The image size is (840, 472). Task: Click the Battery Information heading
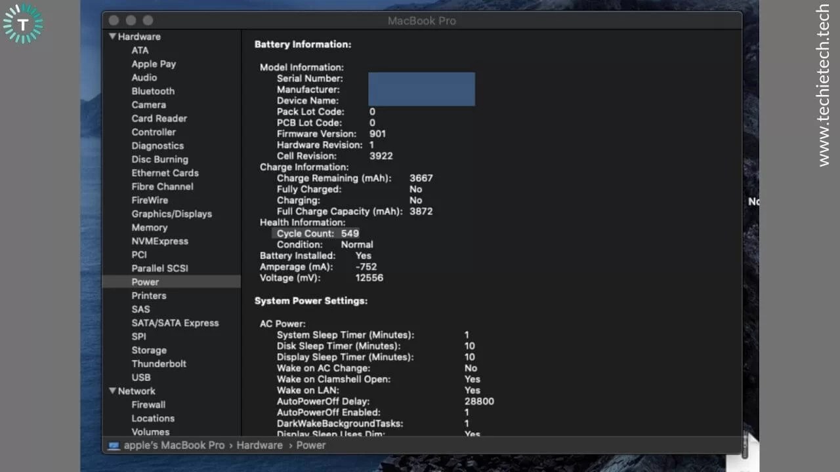coord(303,45)
